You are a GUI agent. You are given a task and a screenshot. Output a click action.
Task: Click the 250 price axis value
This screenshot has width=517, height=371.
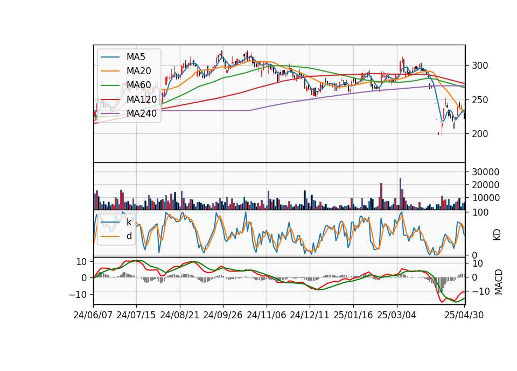click(480, 100)
